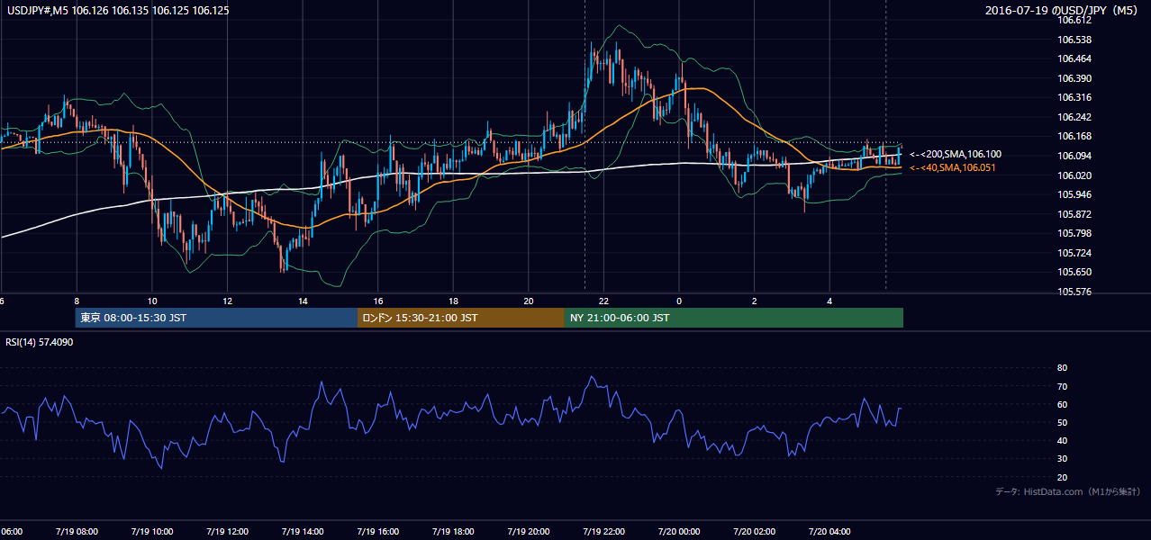Click price level 106.168 on axis
This screenshot has width=1151, height=540.
[x=1074, y=136]
